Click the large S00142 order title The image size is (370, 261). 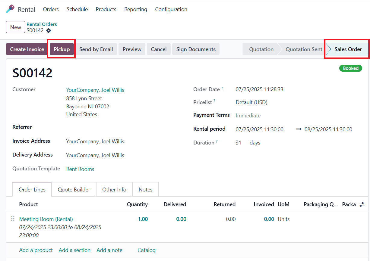(32, 73)
